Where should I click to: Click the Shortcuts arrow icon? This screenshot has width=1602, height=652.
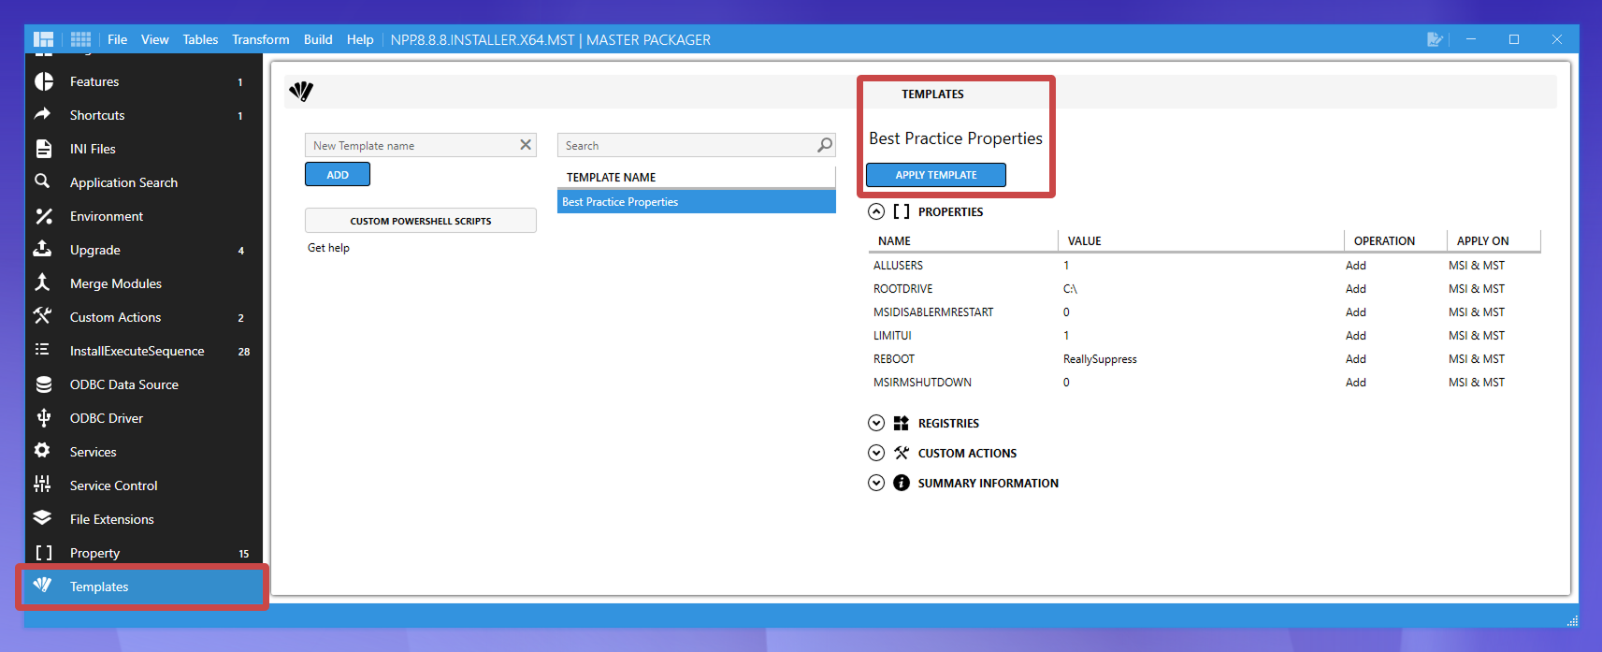click(43, 114)
